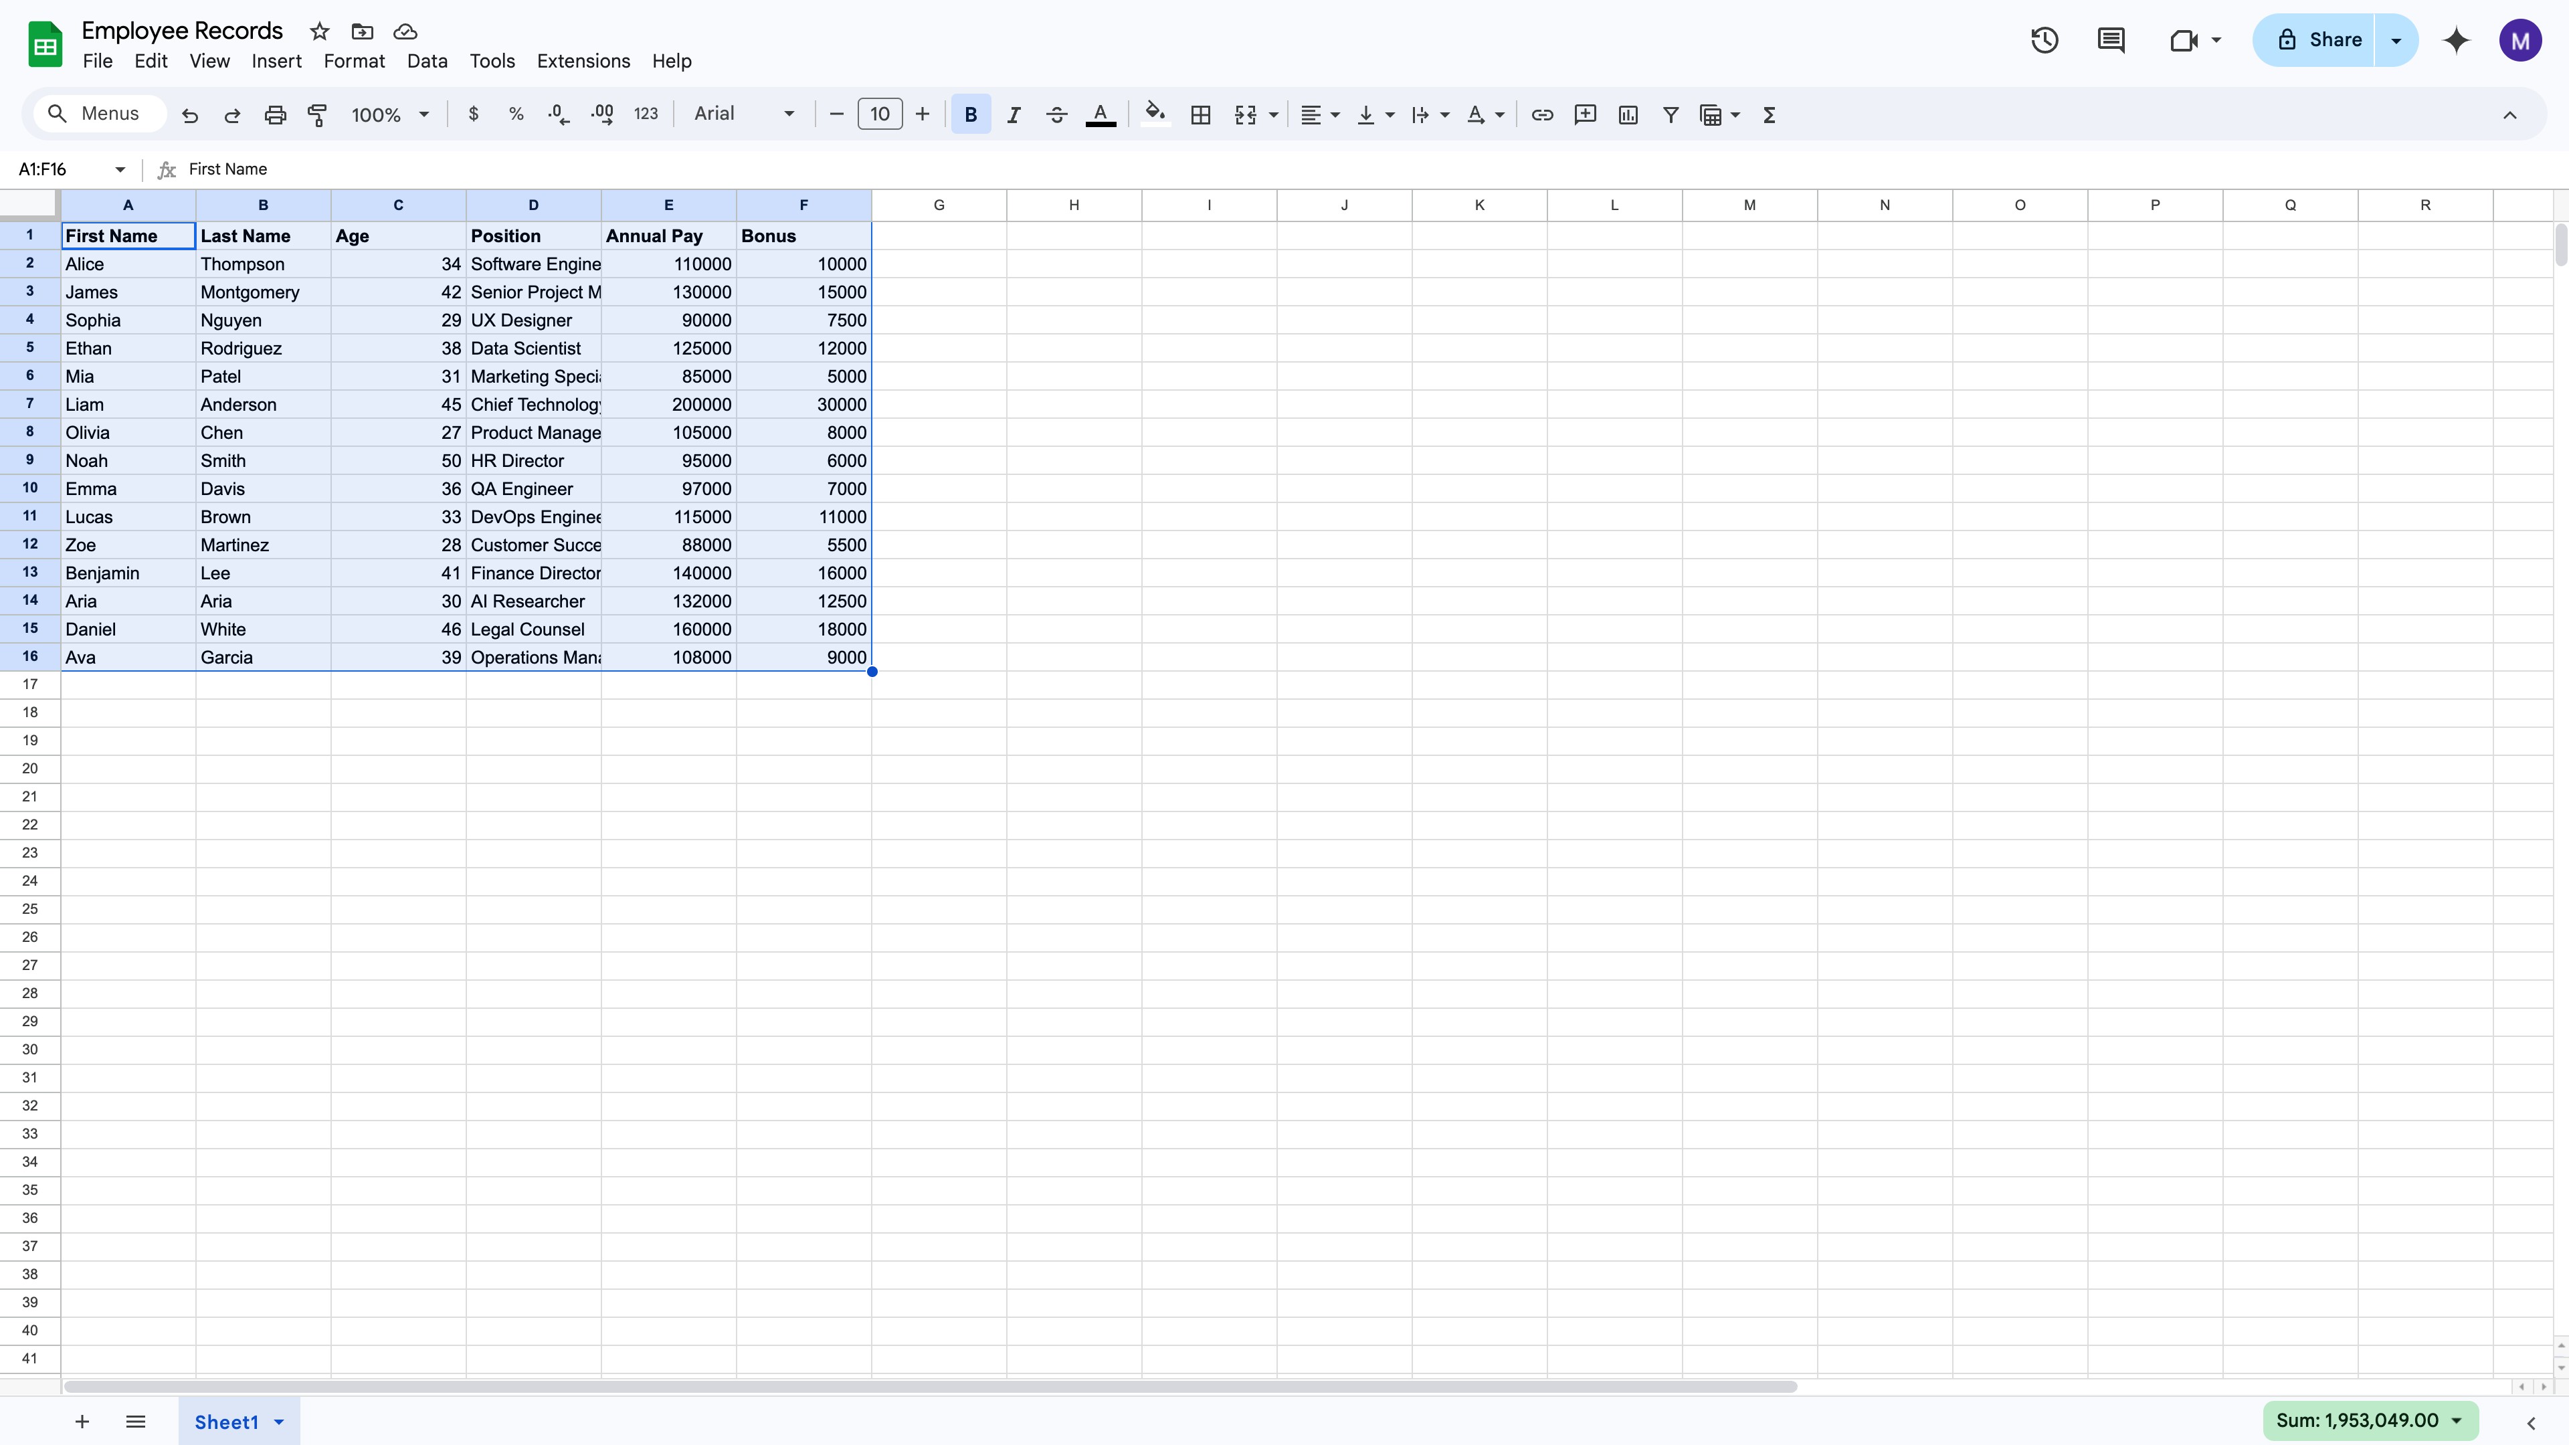This screenshot has width=2569, height=1445.
Task: Toggle Bold formatting button
Action: [x=970, y=114]
